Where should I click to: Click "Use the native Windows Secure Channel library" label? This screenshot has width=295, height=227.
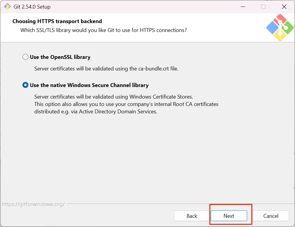[89, 85]
